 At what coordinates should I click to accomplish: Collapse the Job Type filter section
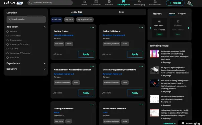pos(45,27)
